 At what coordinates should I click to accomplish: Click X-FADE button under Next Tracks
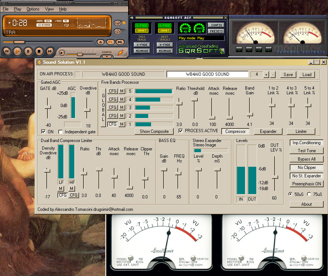point(165,44)
